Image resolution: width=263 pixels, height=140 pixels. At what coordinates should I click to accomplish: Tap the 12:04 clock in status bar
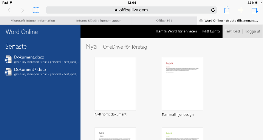pyautogui.click(x=131, y=3)
